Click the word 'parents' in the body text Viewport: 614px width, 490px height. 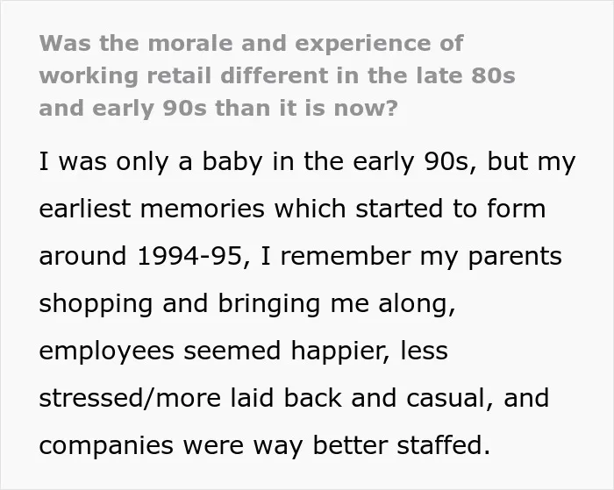coord(515,257)
